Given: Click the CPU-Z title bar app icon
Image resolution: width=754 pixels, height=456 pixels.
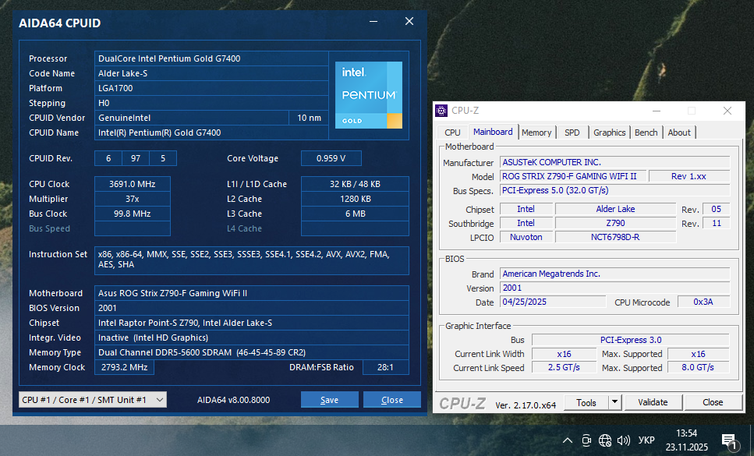Looking at the screenshot, I should [x=441, y=111].
